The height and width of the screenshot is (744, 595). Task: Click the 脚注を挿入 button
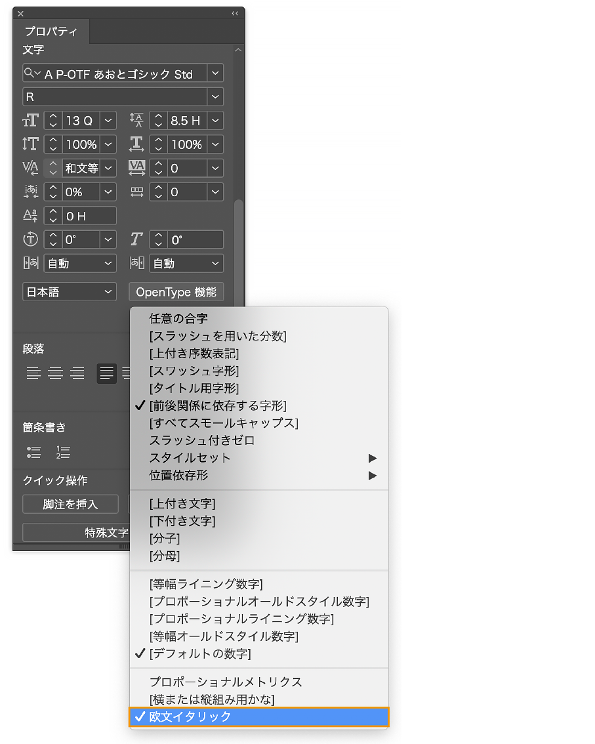[70, 505]
